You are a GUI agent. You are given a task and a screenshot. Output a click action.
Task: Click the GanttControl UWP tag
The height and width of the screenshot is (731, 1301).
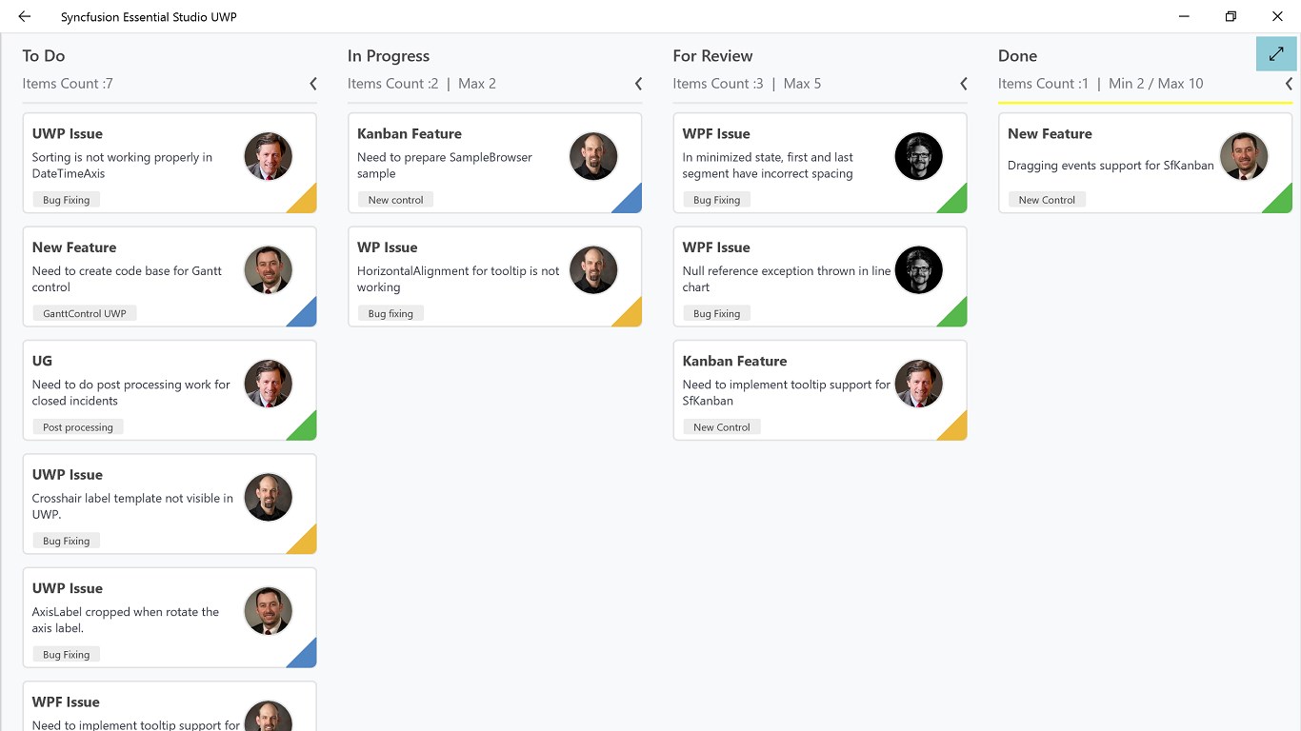pos(85,313)
